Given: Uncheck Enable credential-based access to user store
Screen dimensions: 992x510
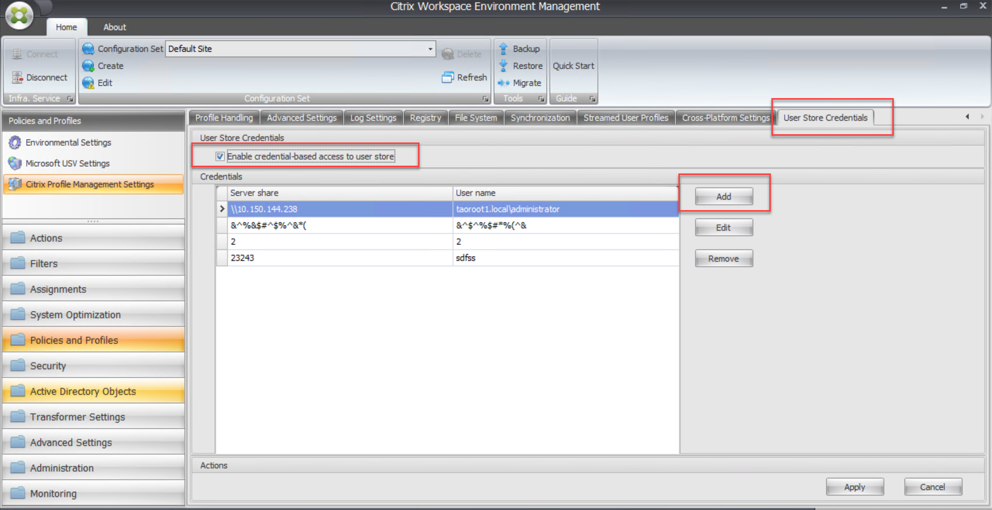Looking at the screenshot, I should click(x=220, y=156).
